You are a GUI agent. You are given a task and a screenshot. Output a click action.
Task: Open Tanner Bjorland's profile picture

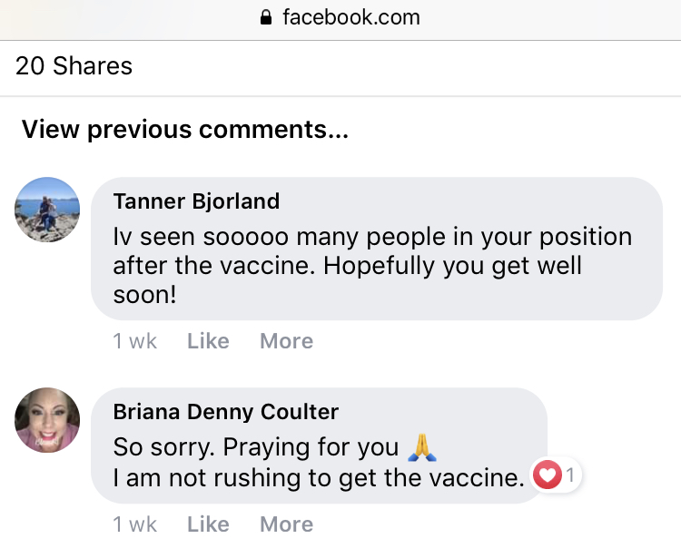click(47, 210)
